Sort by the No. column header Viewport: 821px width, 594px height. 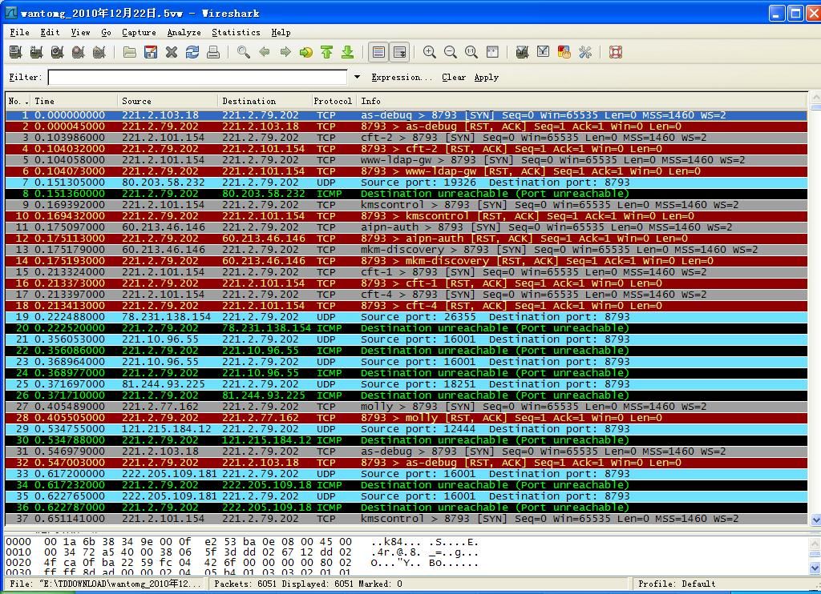(18, 101)
